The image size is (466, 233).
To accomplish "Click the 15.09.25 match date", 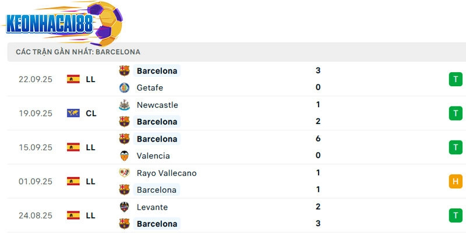I will click(36, 147).
